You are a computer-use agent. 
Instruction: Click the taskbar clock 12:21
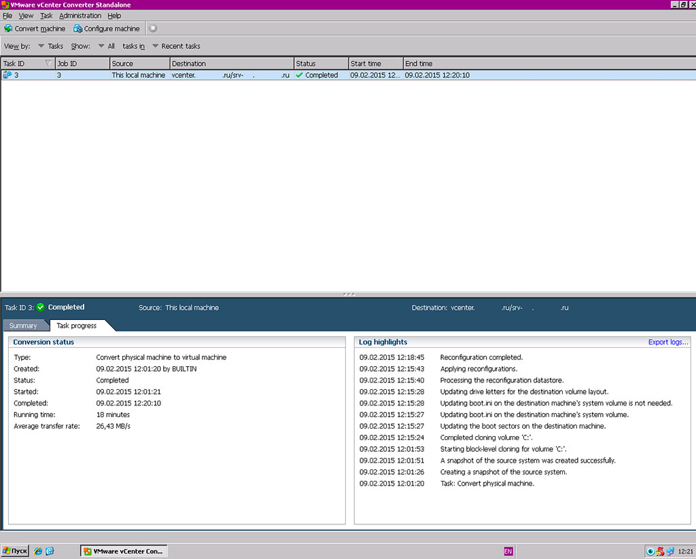(685, 552)
